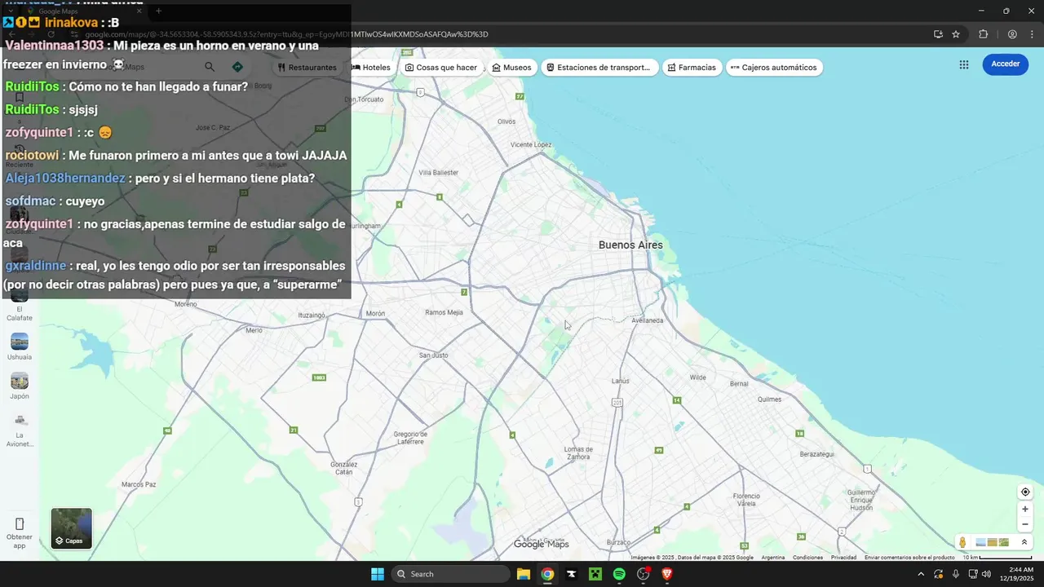Click the Maps search magnifier icon
Image resolution: width=1044 pixels, height=587 pixels.
point(210,67)
